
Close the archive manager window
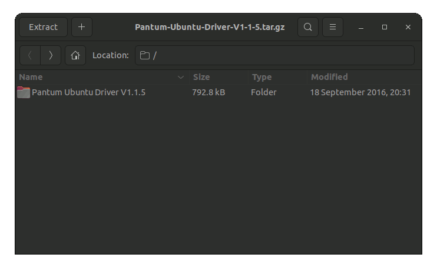tap(408, 27)
